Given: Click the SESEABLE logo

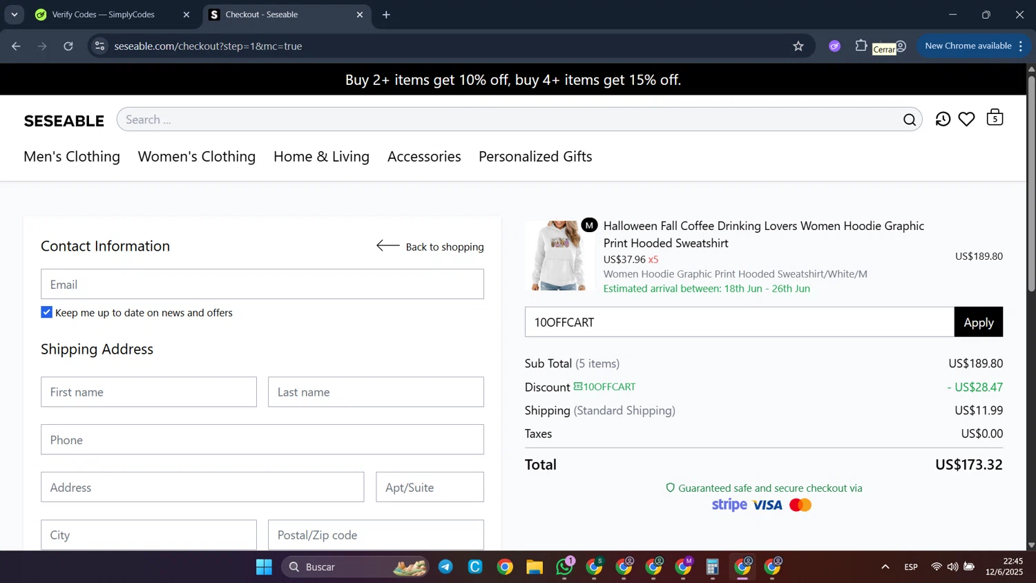Looking at the screenshot, I should click(x=64, y=121).
